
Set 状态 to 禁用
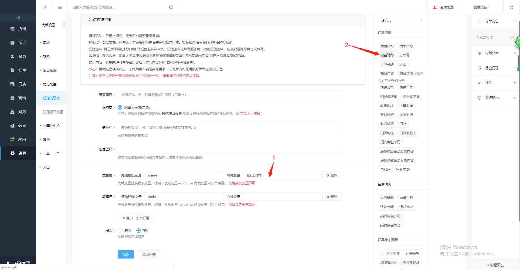point(138,231)
